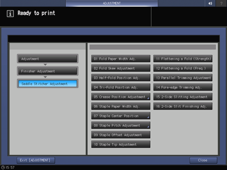Choose 03 Half-Fold Position Adj.
This screenshot has width=227, height=170.
(x=121, y=78)
